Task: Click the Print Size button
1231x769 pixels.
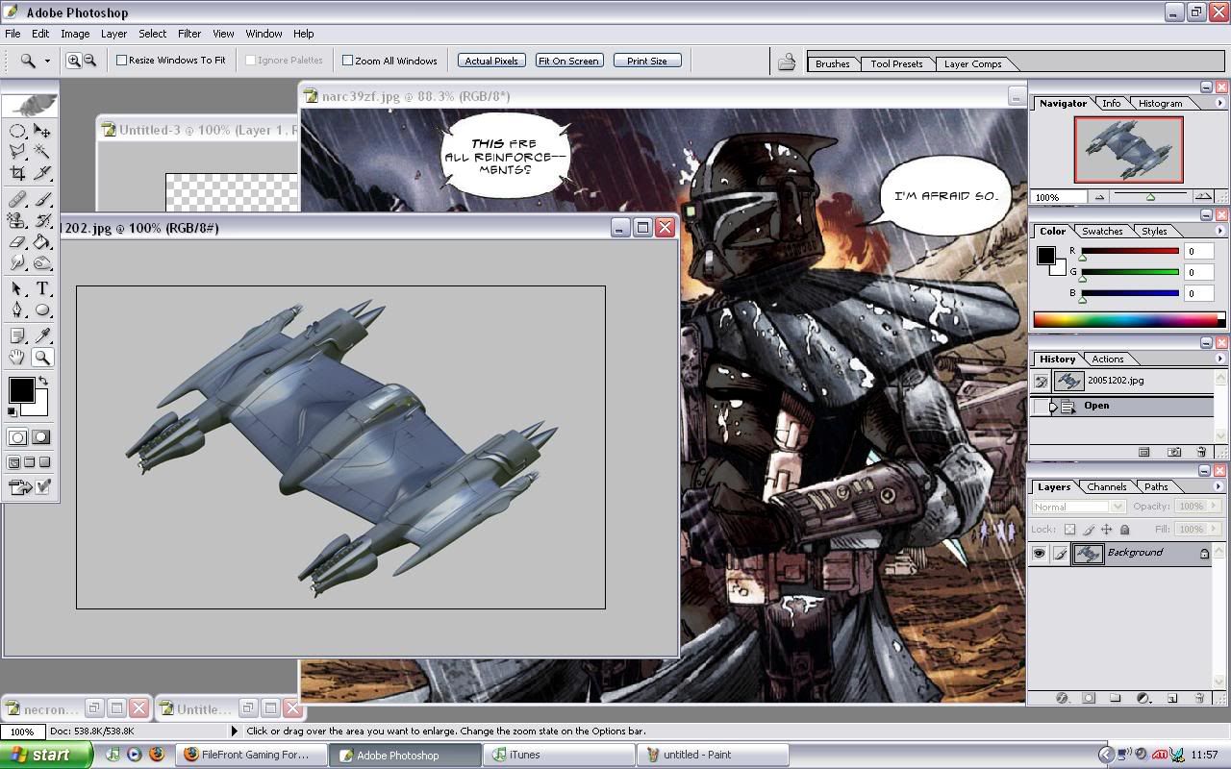Action: [646, 61]
